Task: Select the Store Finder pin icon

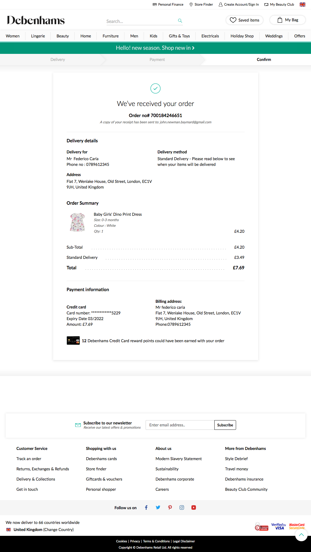Action: 191,4
